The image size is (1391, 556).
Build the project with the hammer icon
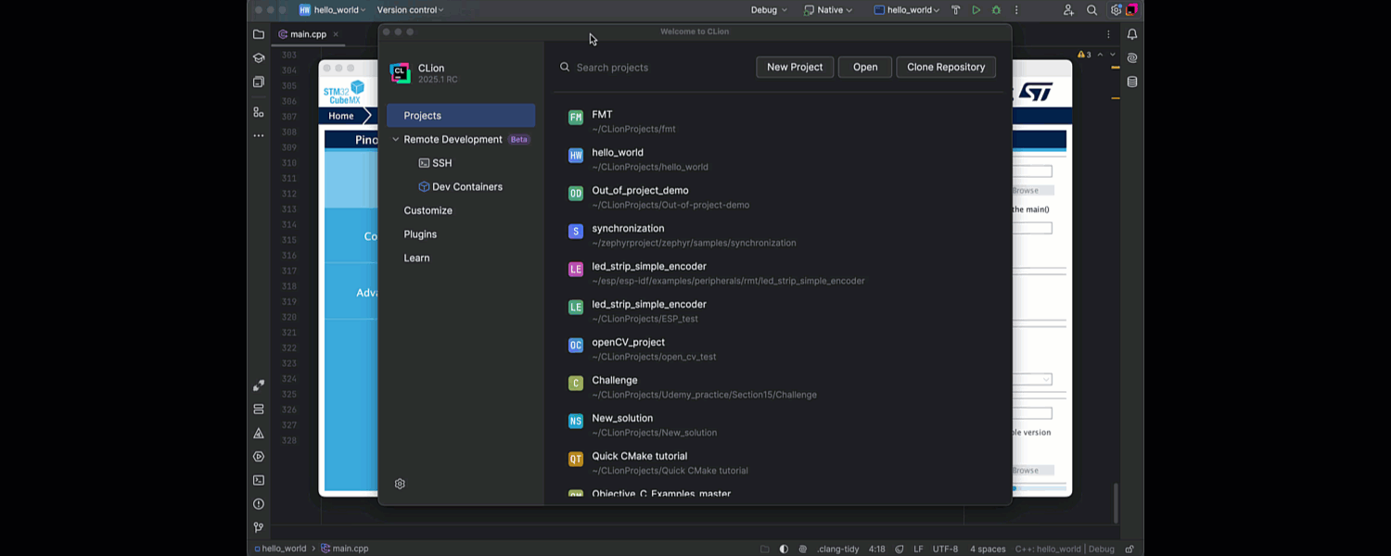[957, 9]
